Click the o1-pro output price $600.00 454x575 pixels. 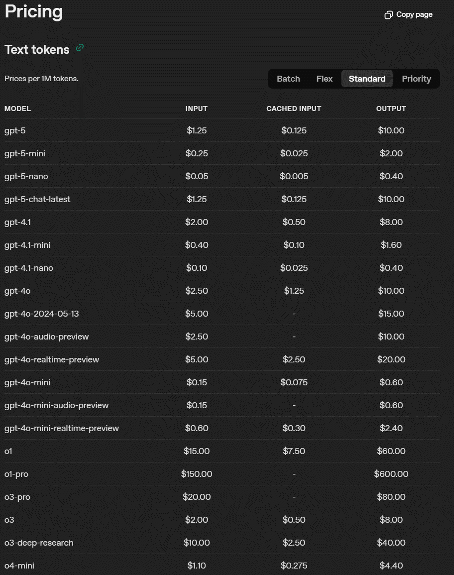point(391,474)
